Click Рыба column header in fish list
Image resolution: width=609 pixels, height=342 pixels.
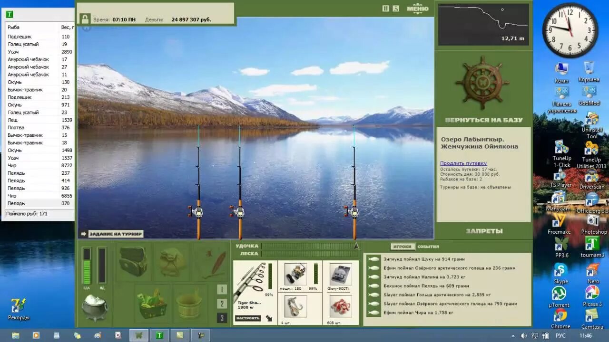click(32, 27)
